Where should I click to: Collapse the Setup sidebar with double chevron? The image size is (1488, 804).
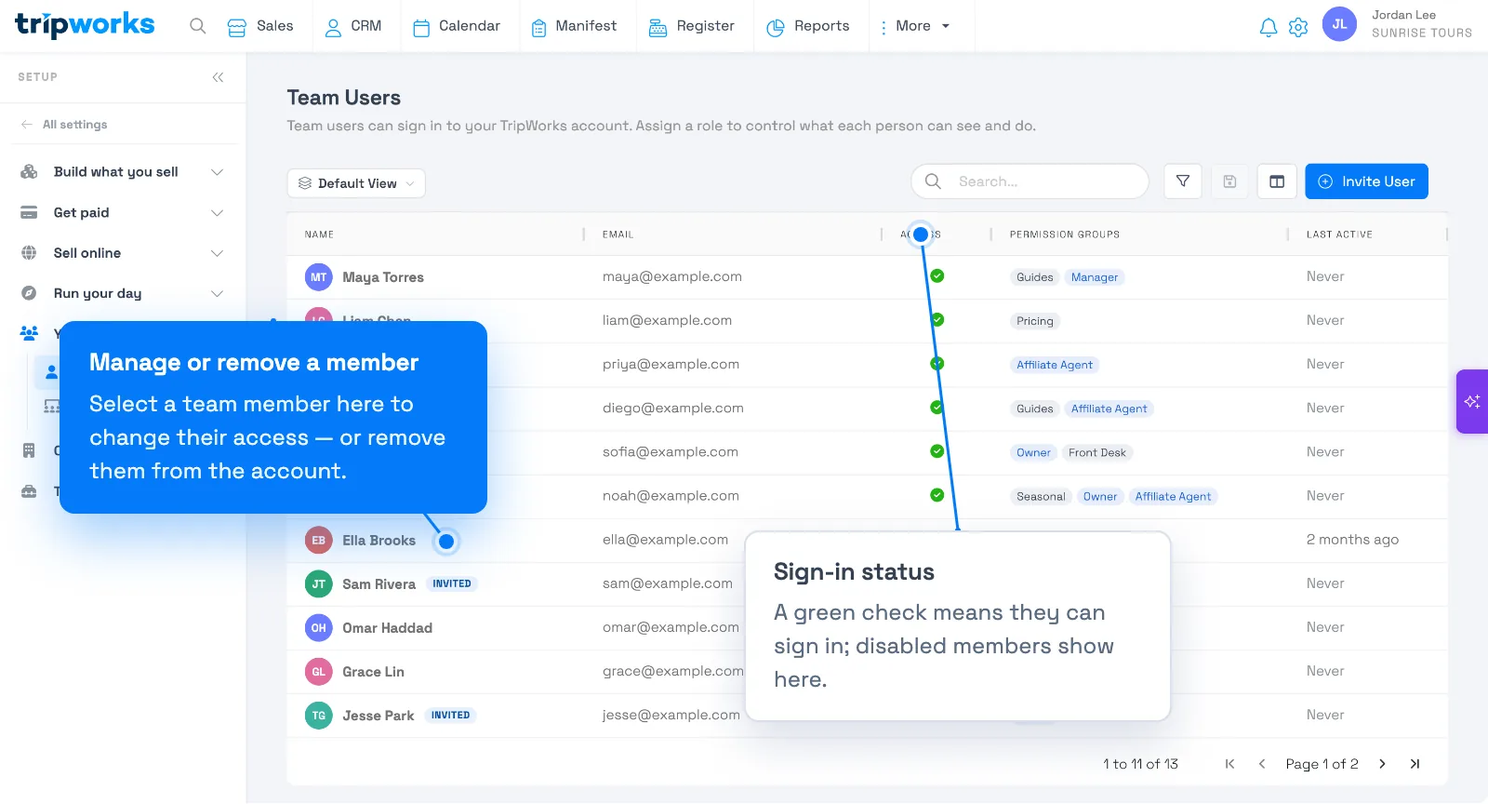click(218, 77)
